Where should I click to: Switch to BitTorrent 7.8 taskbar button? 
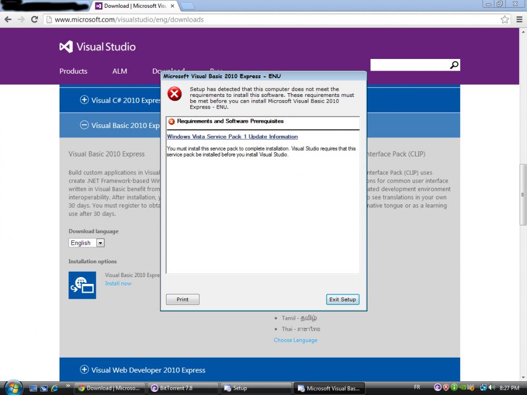tap(182, 388)
